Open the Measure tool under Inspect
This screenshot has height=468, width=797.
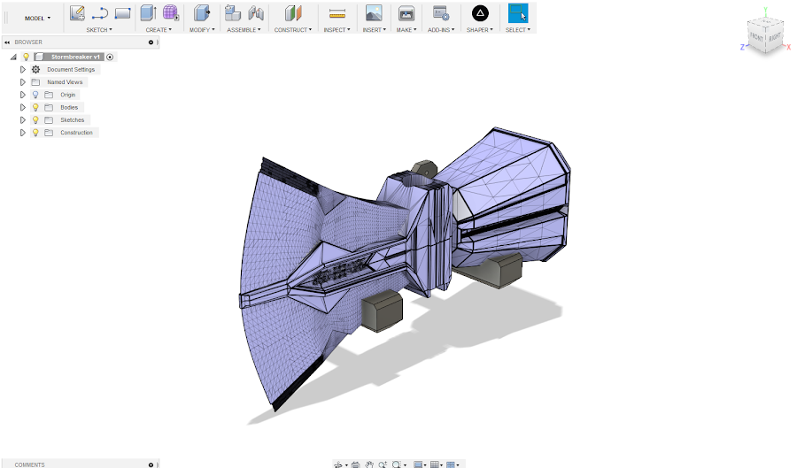337,13
